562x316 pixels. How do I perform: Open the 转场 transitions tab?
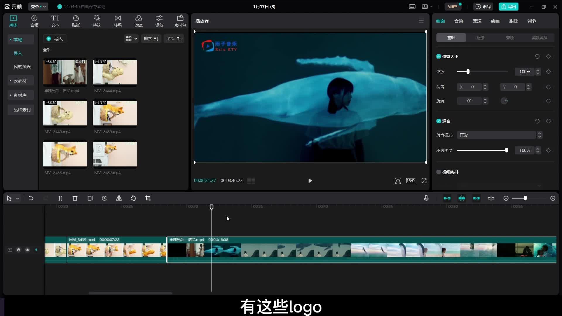118,21
